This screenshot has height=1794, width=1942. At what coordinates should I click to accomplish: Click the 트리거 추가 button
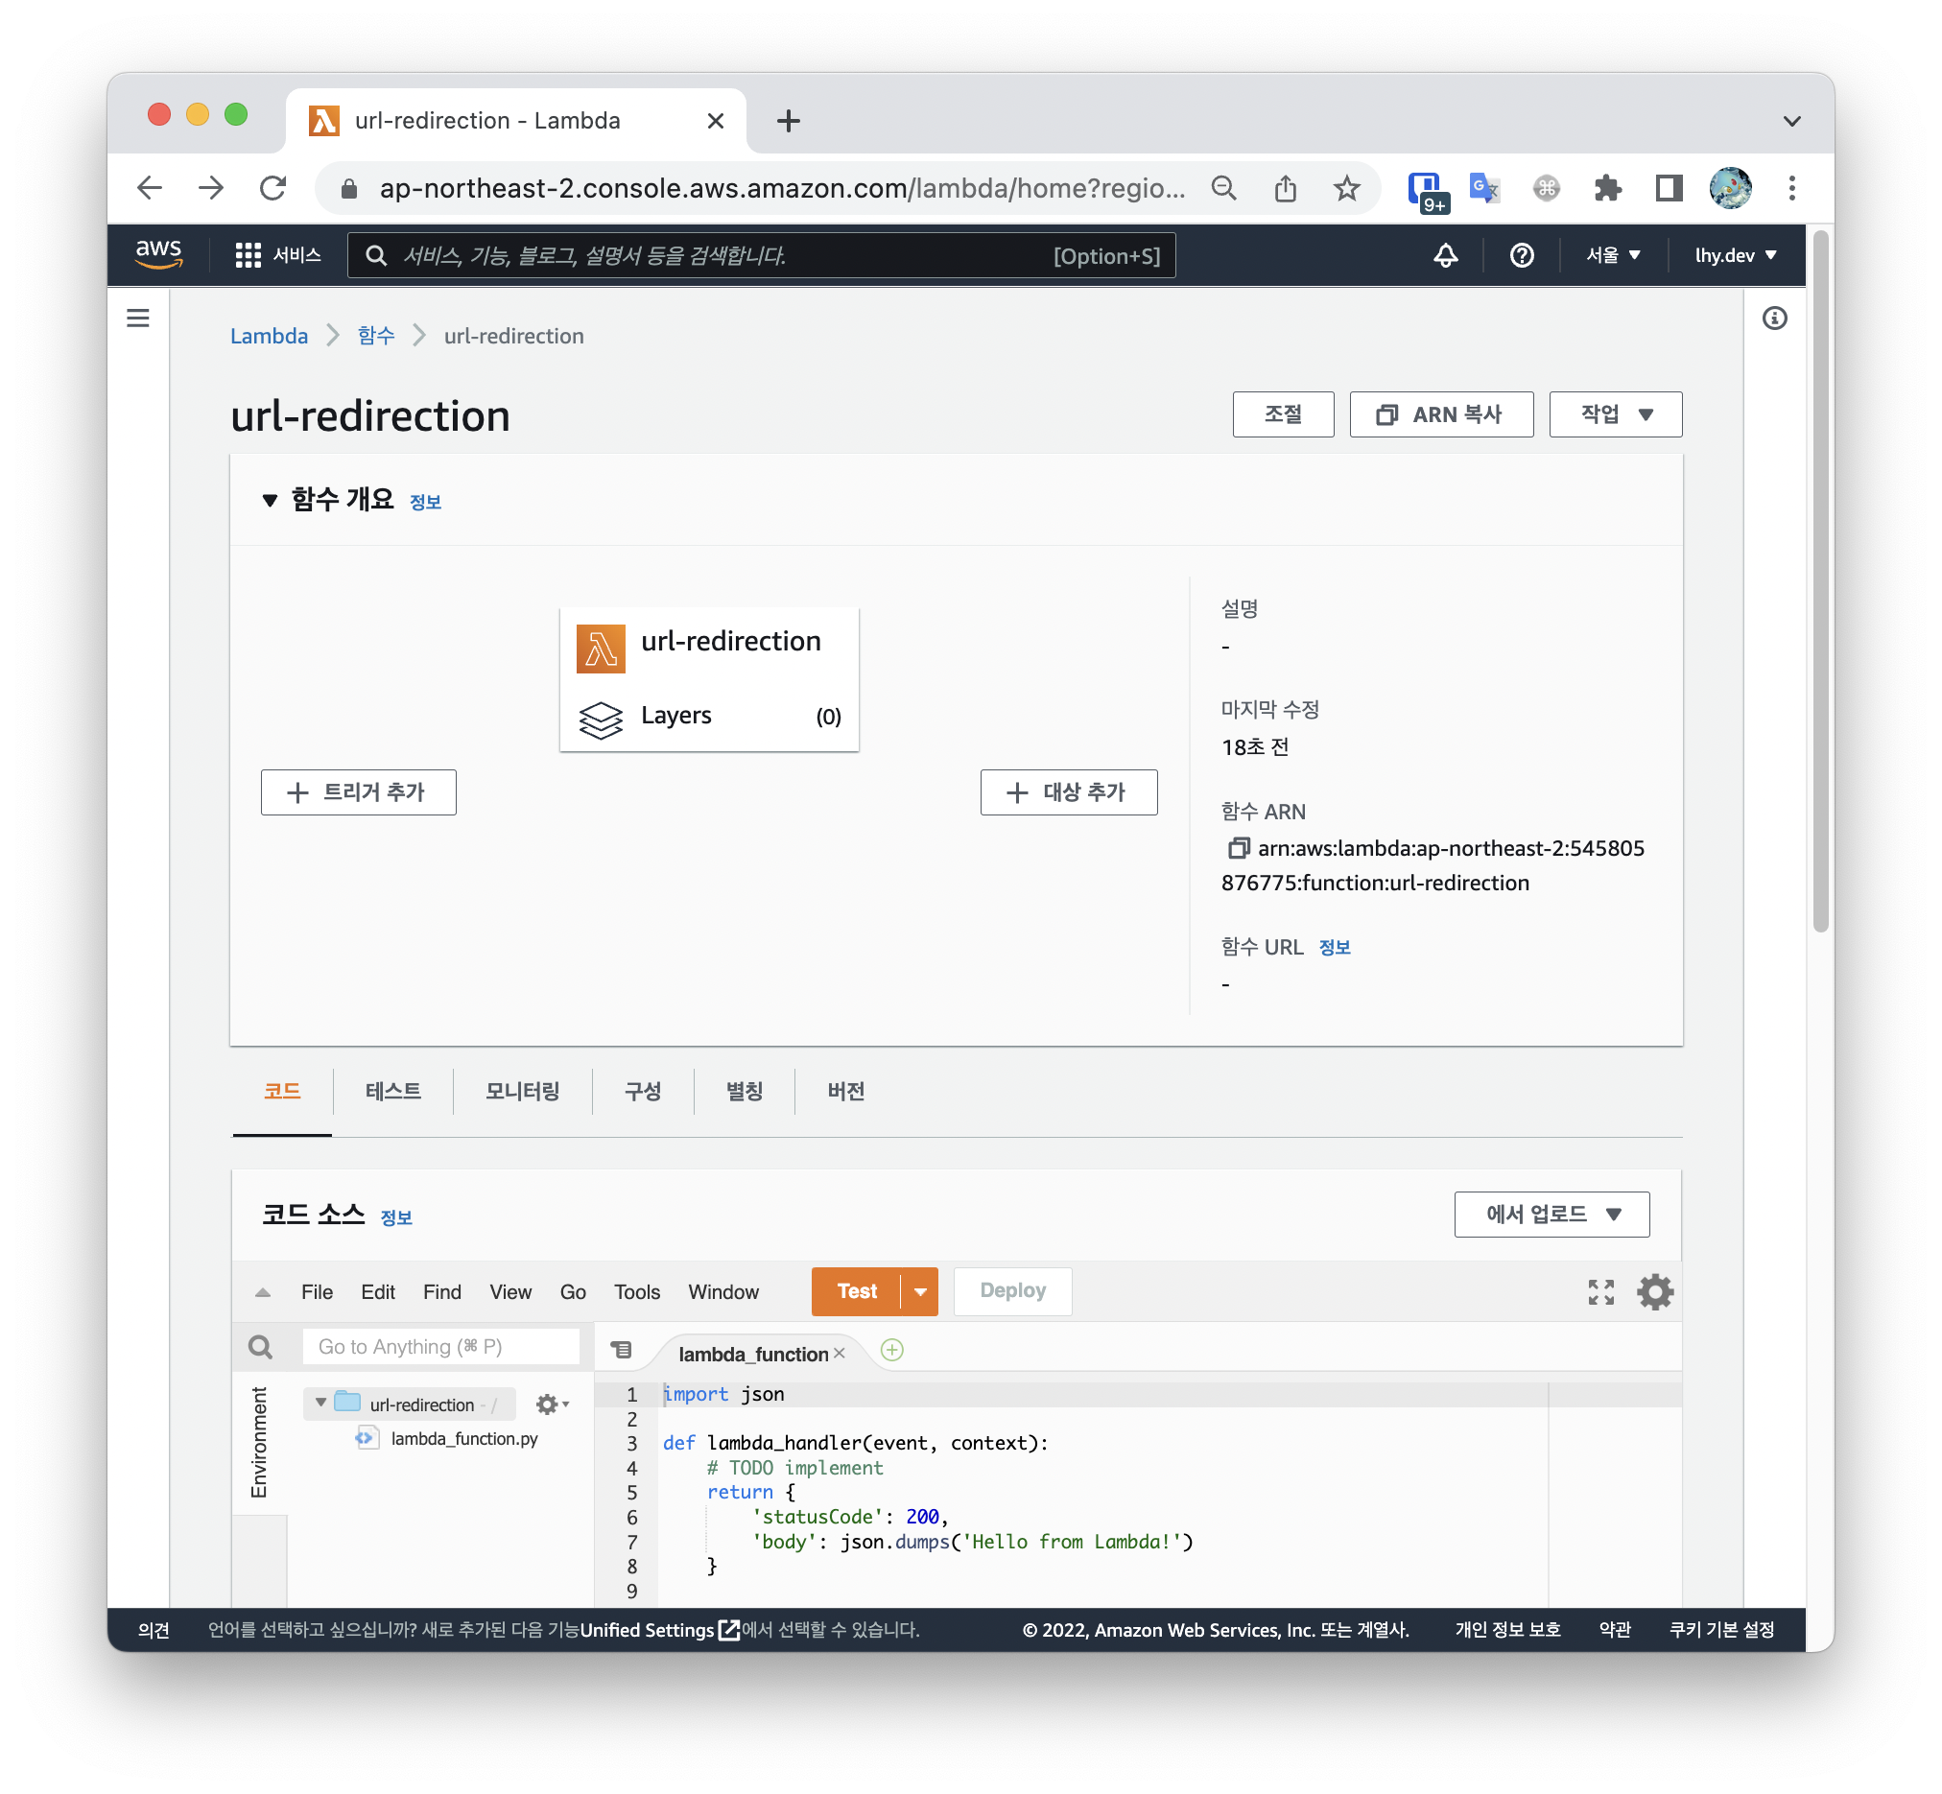[358, 792]
